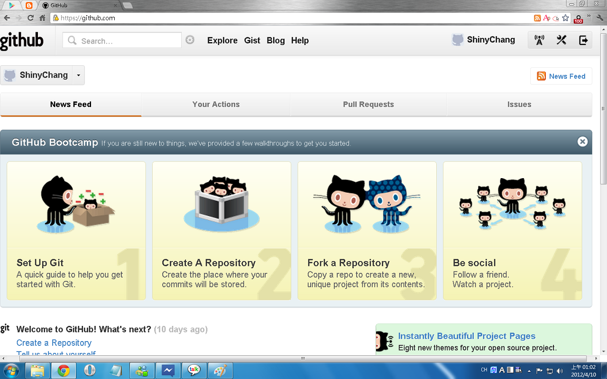Open Instantly Beautiful Project Pages link
This screenshot has height=379, width=607.
click(x=467, y=336)
